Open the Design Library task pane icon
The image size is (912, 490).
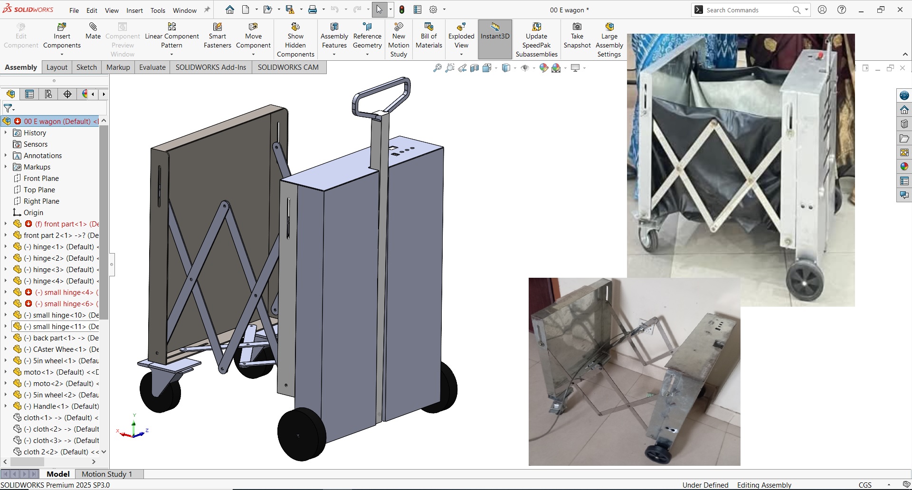(904, 124)
